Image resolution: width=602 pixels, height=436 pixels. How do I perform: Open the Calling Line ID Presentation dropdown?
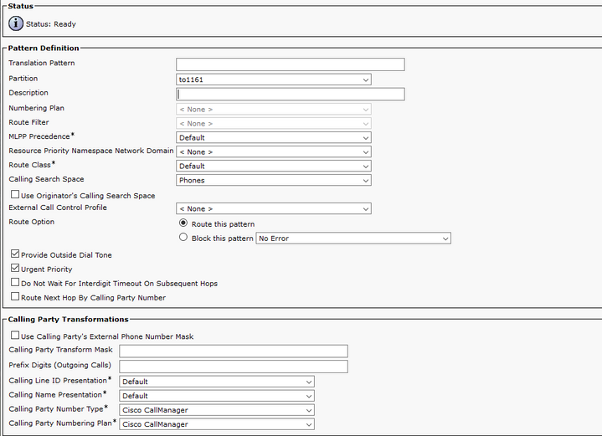tap(217, 382)
